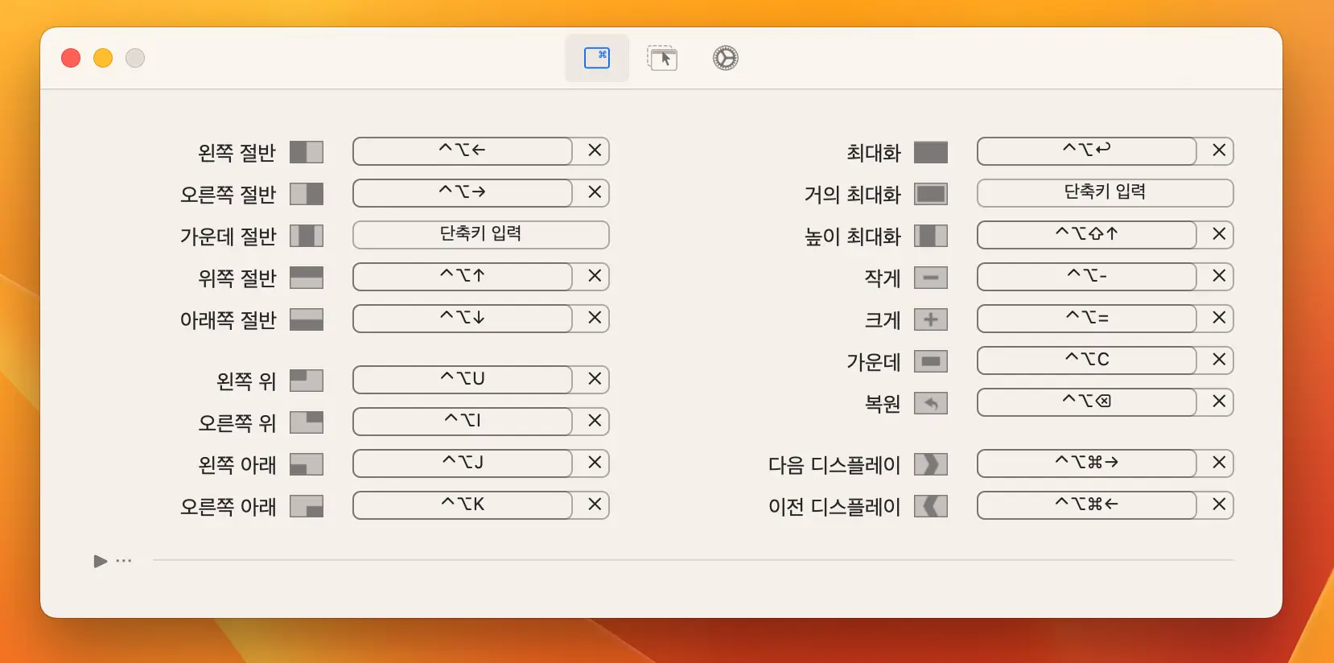The image size is (1334, 663).
Task: Edit the 가운데 shortcut field
Action: point(1087,360)
